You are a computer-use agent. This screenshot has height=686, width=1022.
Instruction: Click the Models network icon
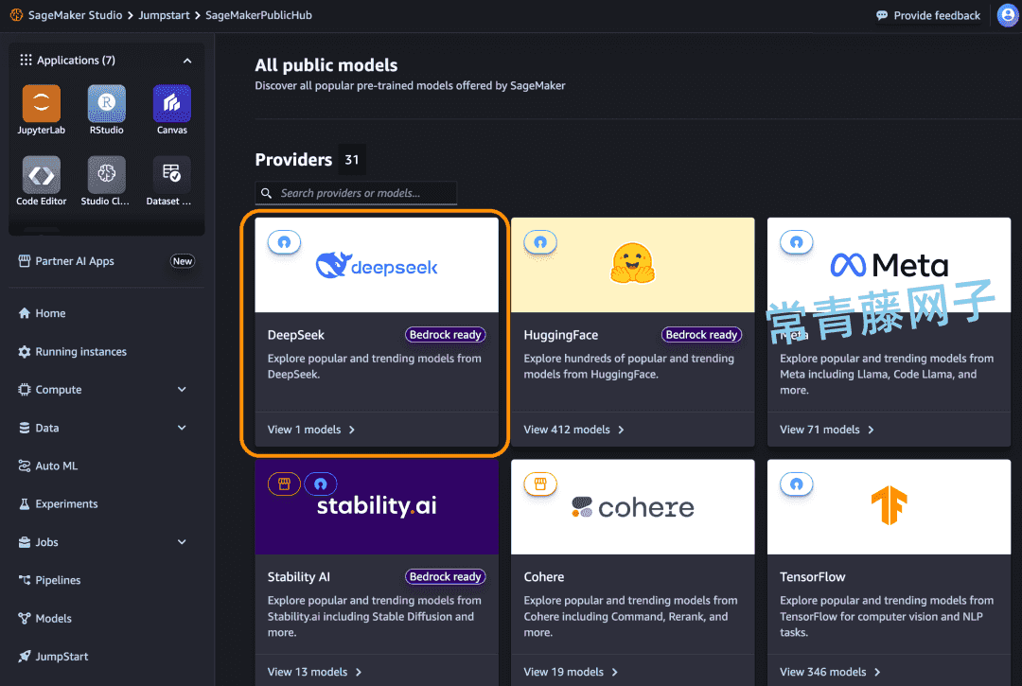coord(24,618)
